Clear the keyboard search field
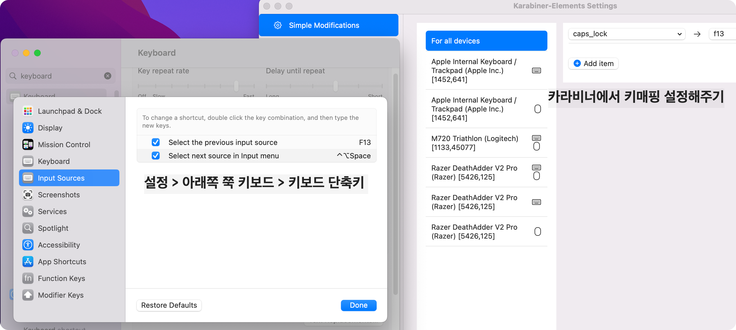Viewport: 736px width, 330px height. click(108, 76)
